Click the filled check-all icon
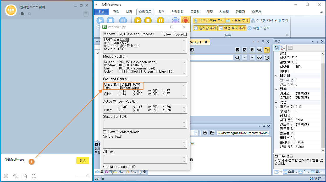 (237, 50)
